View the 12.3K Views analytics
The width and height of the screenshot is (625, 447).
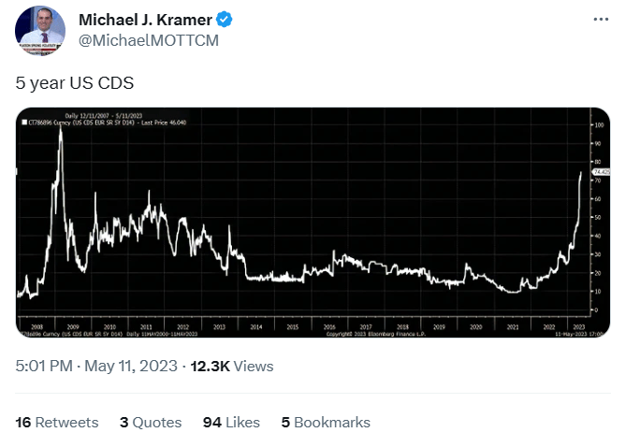[232, 367]
